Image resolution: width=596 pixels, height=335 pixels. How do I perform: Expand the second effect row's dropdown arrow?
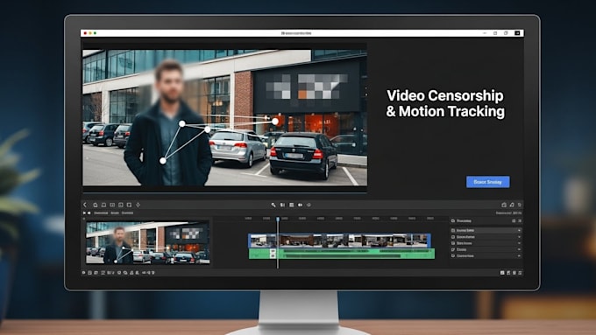click(519, 237)
